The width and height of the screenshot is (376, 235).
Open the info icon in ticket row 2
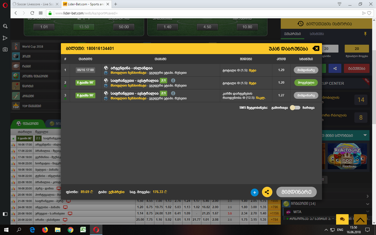pyautogui.click(x=173, y=80)
